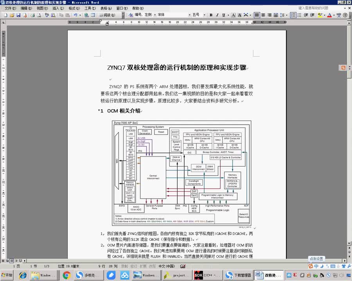Image resolution: width=352 pixels, height=281 pixels.
Task: Click the spelling status book icon in status bar
Action: (183, 266)
